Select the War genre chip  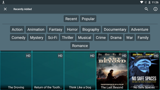point(129,37)
